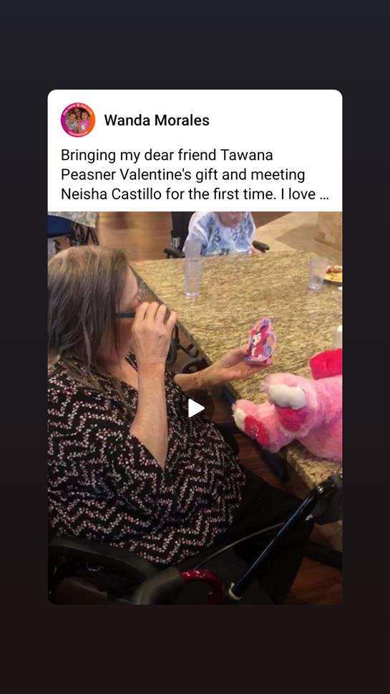Viewport: 390px width, 694px height.
Task: Click the woman's zigzag patterned blouse
Action: (x=142, y=465)
